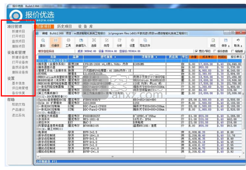Click 查找设备库 in the sidebar
Screen dimensions: 246x170
20,67
